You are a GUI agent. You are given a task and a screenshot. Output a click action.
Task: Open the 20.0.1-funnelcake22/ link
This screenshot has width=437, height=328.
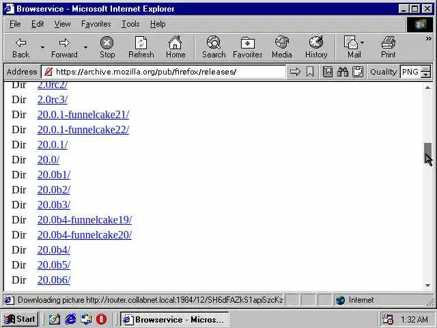[x=83, y=130]
